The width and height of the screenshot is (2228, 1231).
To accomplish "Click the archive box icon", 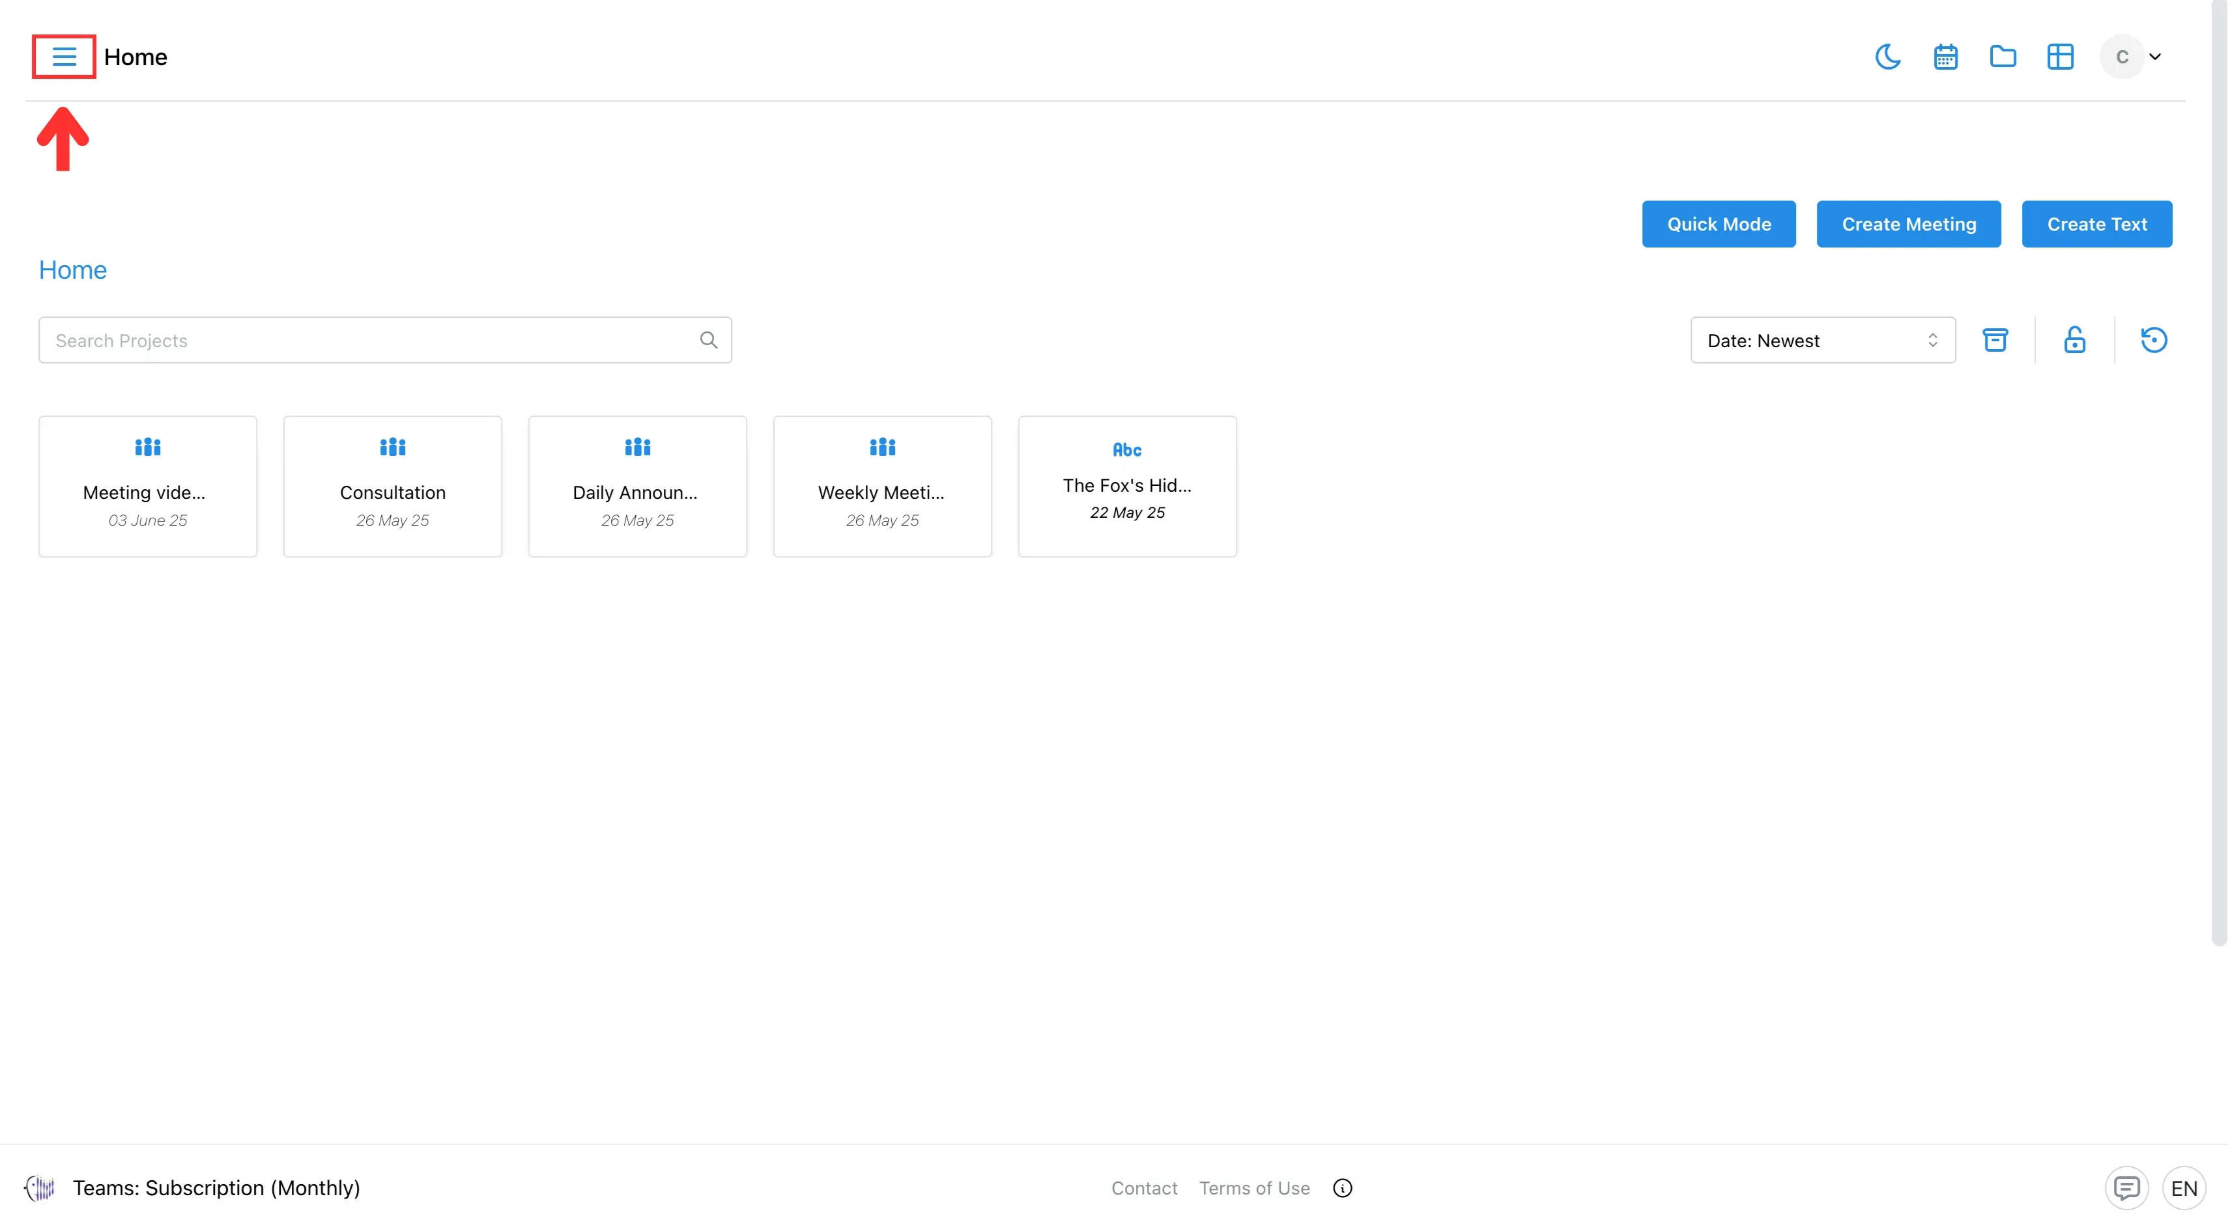I will point(1995,340).
